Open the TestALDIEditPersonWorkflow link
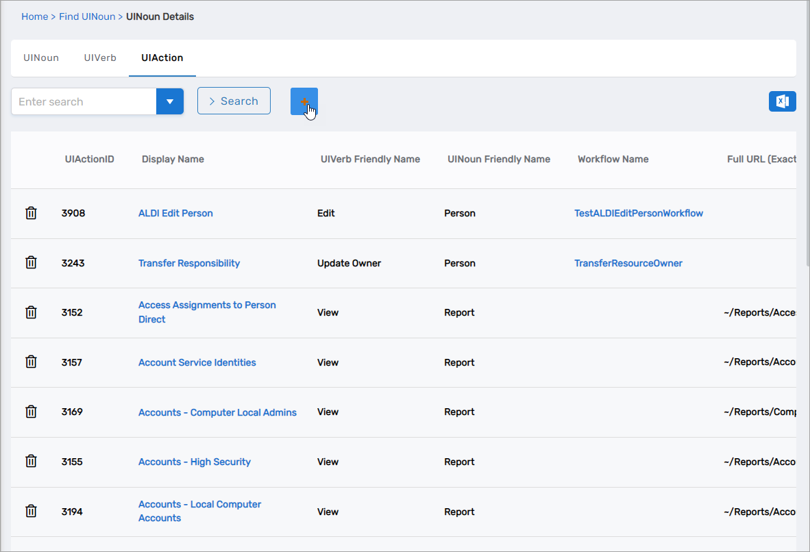The width and height of the screenshot is (810, 552). (639, 213)
